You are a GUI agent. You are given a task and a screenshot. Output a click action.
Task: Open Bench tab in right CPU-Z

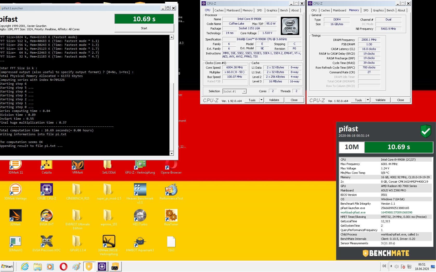point(391,10)
